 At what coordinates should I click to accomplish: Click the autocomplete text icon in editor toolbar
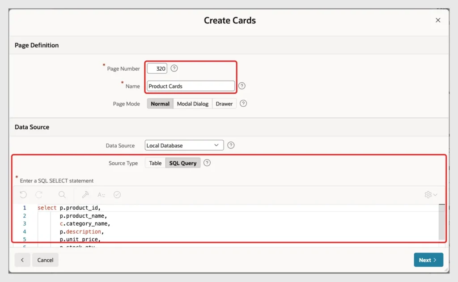tap(101, 194)
